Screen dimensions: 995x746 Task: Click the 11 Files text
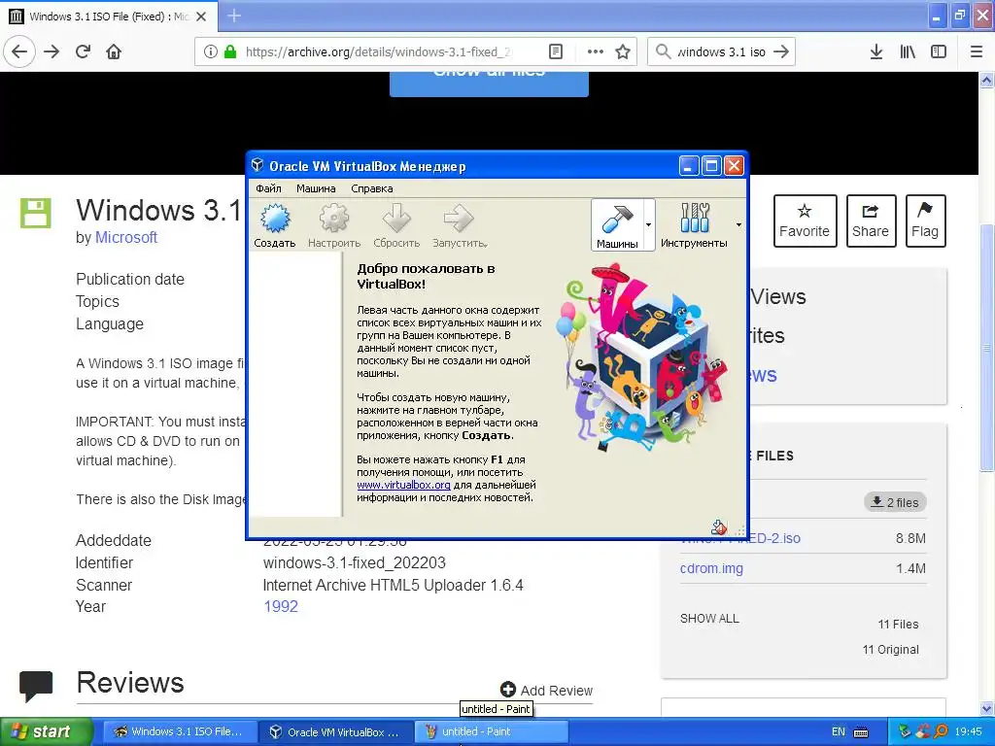point(899,625)
